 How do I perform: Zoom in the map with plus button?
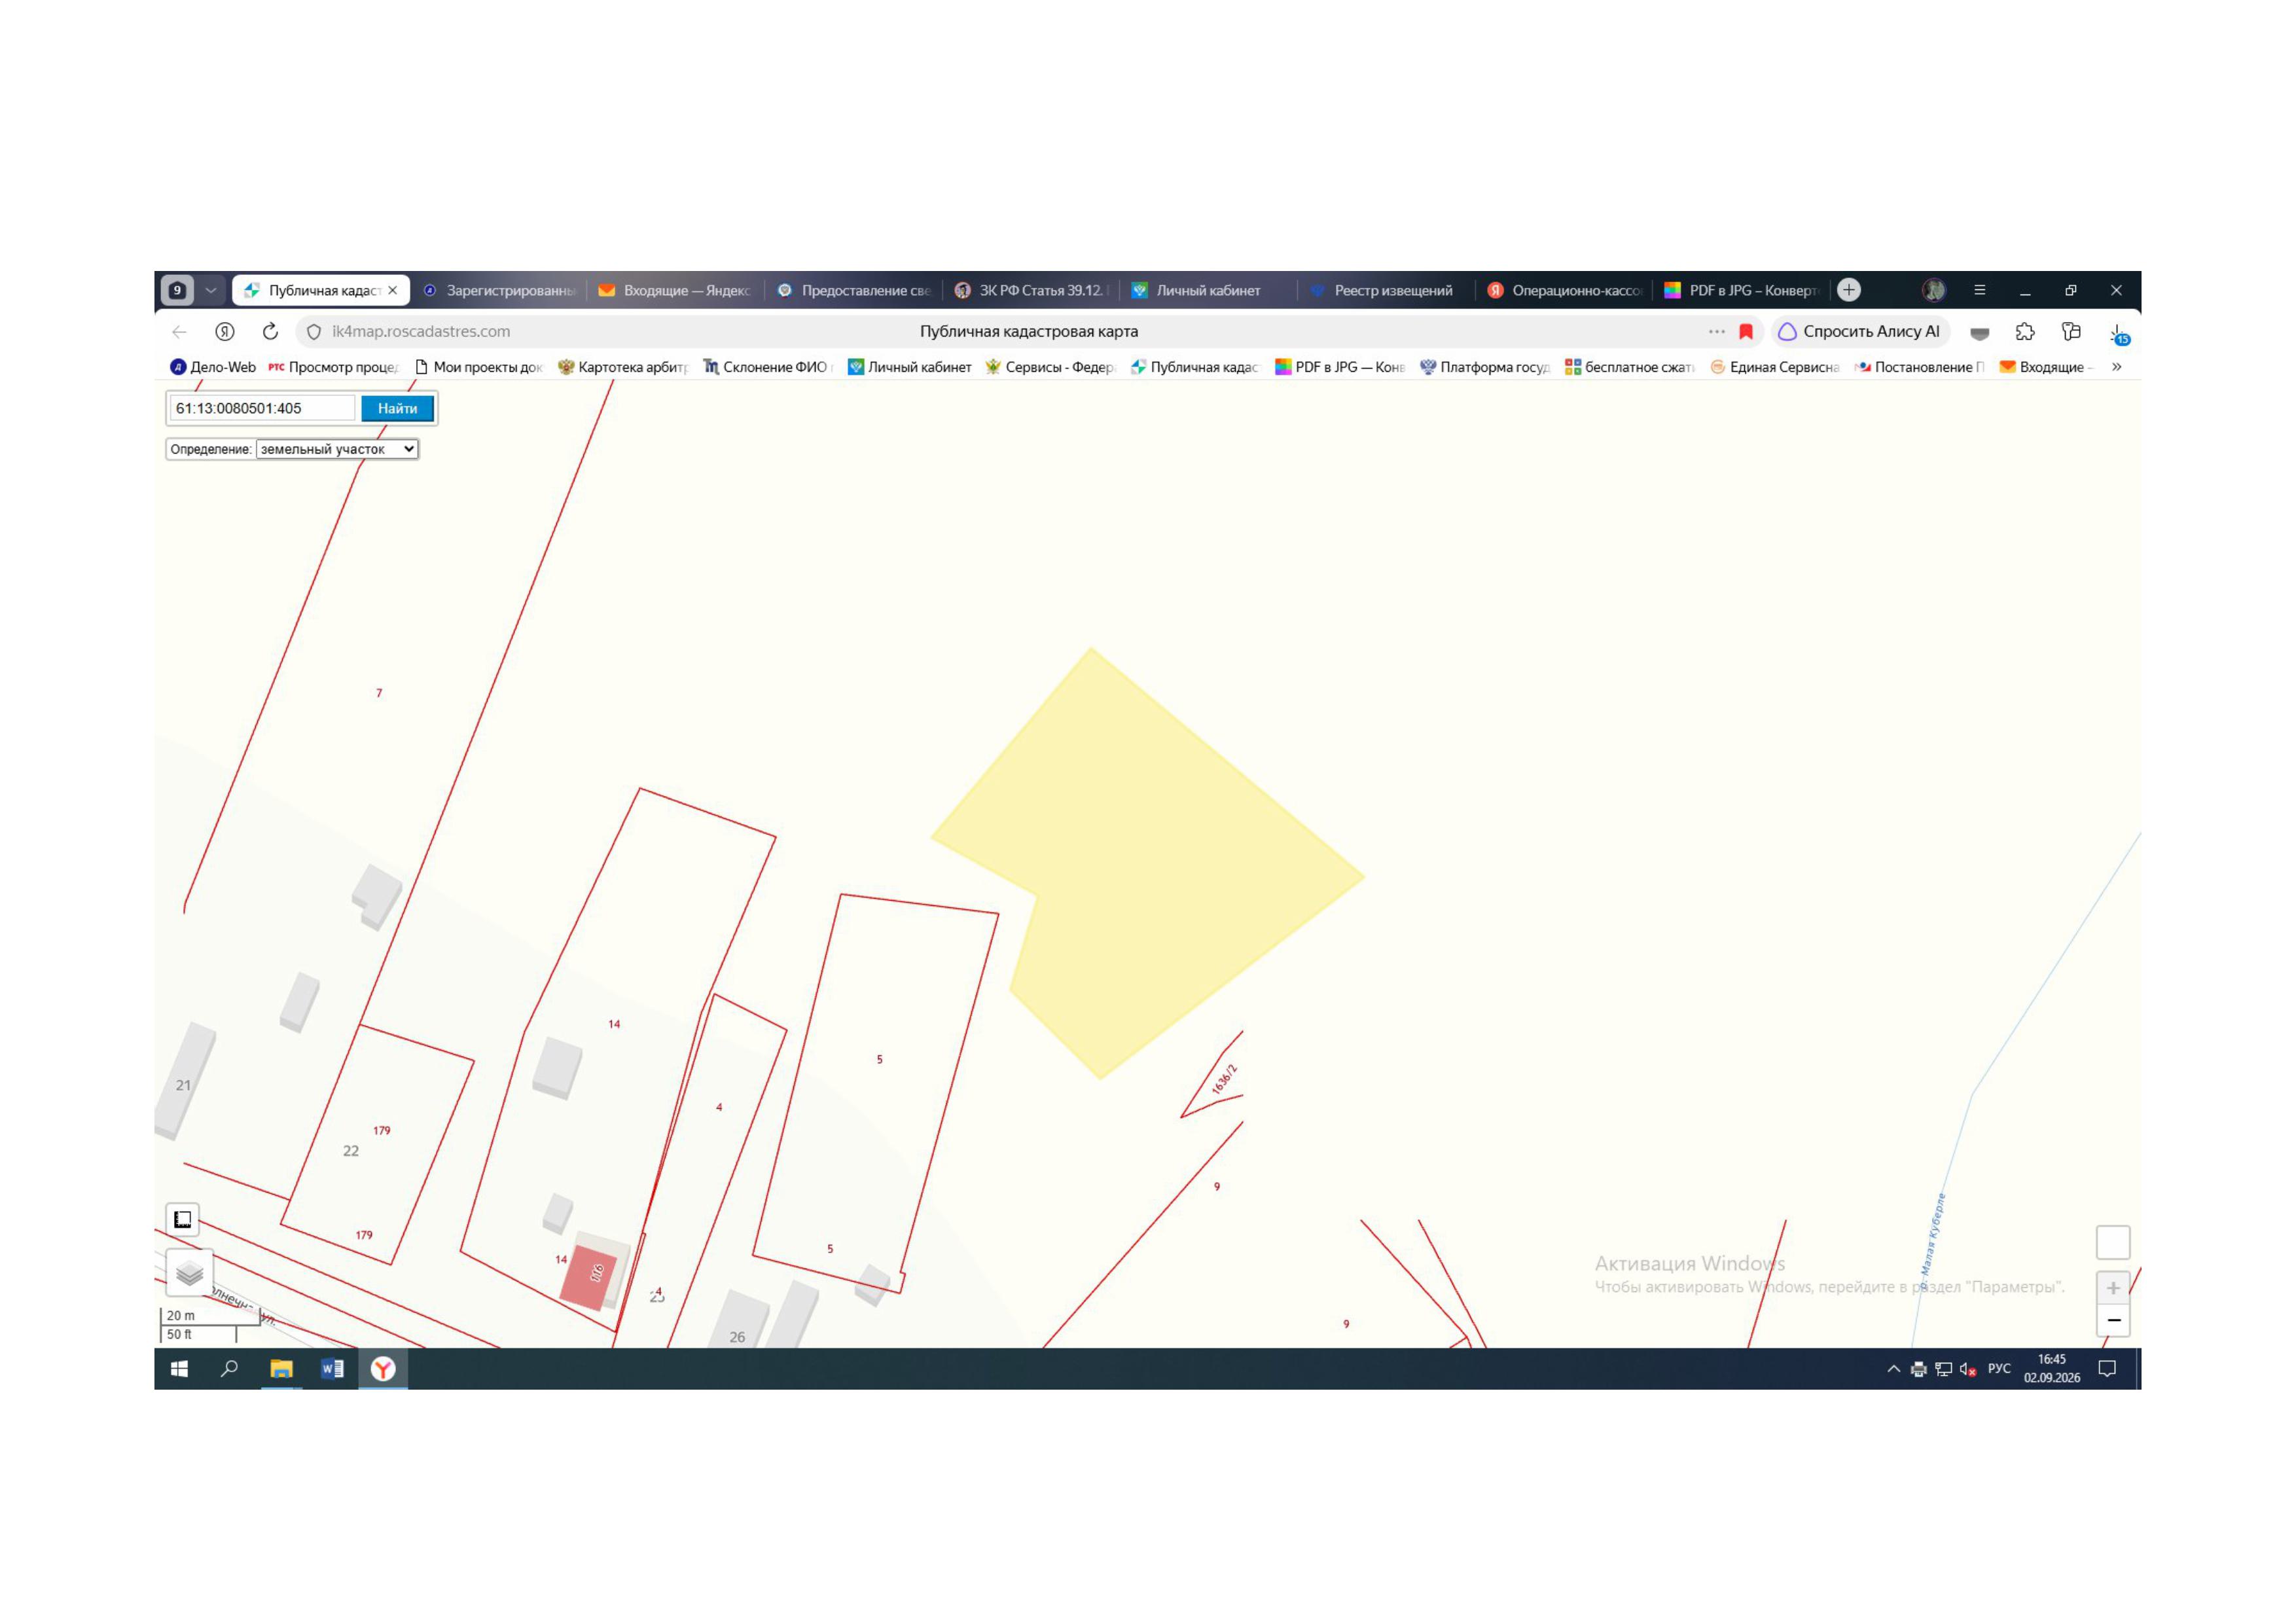pos(2113,1288)
